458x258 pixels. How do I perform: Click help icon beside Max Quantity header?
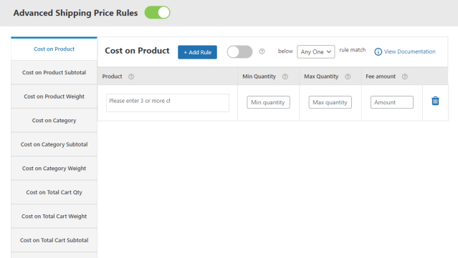(x=348, y=76)
